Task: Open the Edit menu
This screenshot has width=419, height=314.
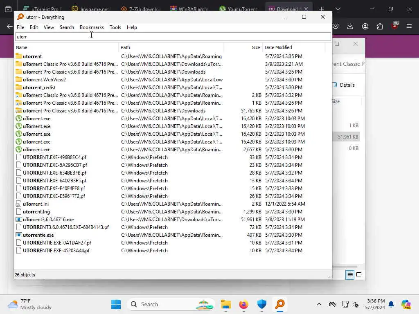Action: (34, 27)
